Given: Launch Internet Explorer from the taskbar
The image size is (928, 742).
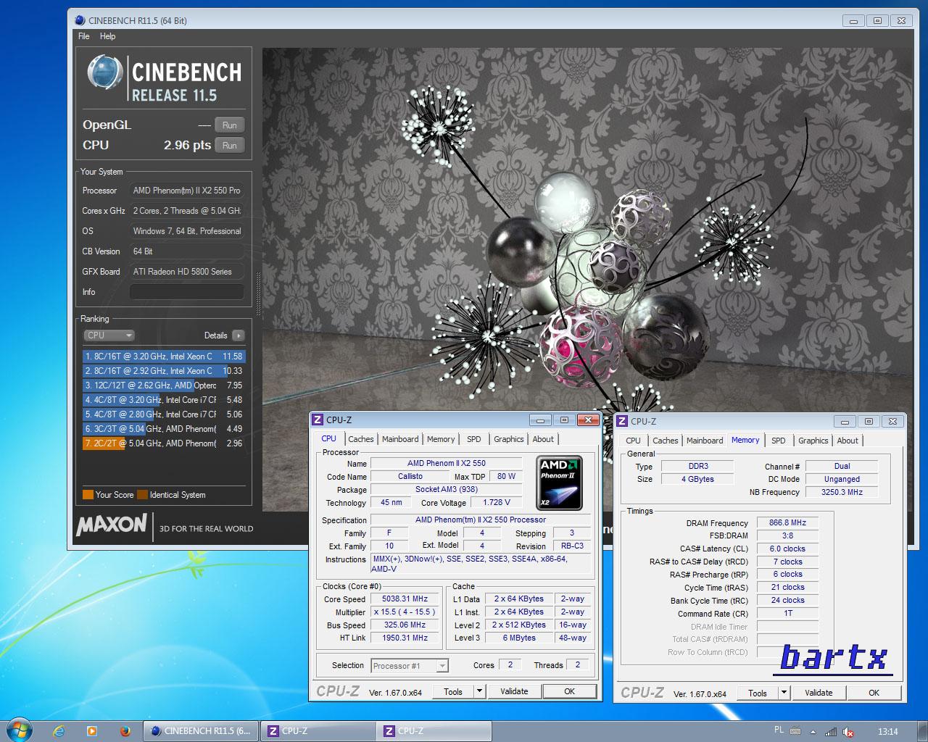Looking at the screenshot, I should pyautogui.click(x=59, y=731).
